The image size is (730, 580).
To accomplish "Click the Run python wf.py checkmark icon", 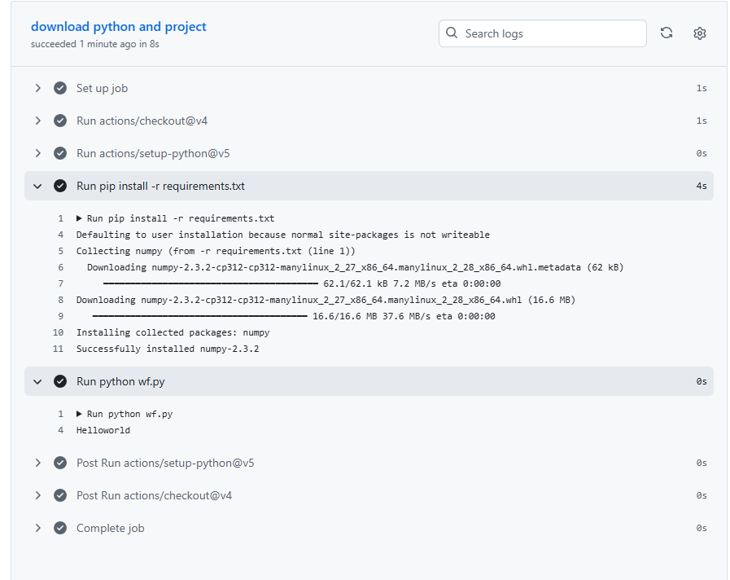I will pyautogui.click(x=60, y=381).
